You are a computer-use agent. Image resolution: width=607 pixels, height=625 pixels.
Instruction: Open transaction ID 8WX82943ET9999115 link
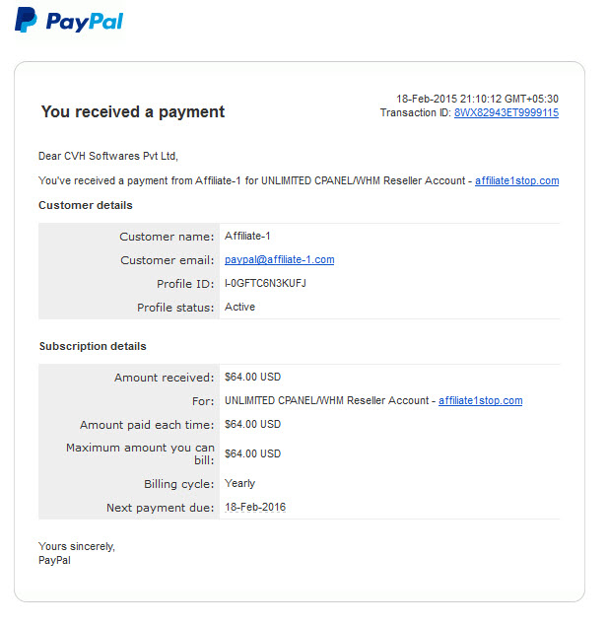click(506, 112)
